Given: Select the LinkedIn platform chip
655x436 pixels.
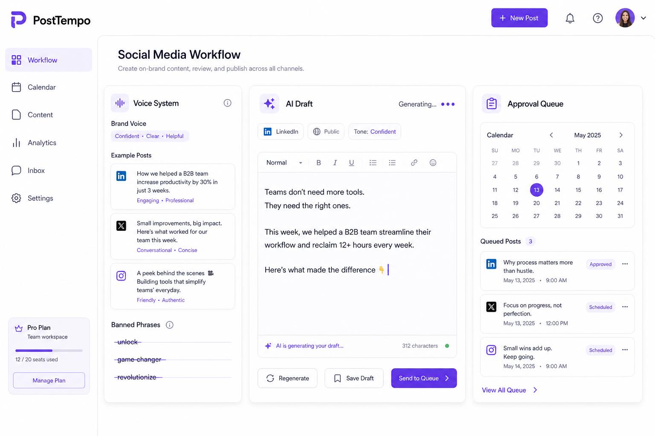Looking at the screenshot, I should click(281, 132).
